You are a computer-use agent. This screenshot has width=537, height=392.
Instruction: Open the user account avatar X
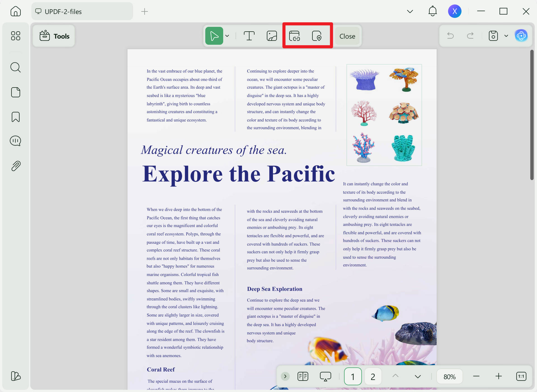[455, 11]
